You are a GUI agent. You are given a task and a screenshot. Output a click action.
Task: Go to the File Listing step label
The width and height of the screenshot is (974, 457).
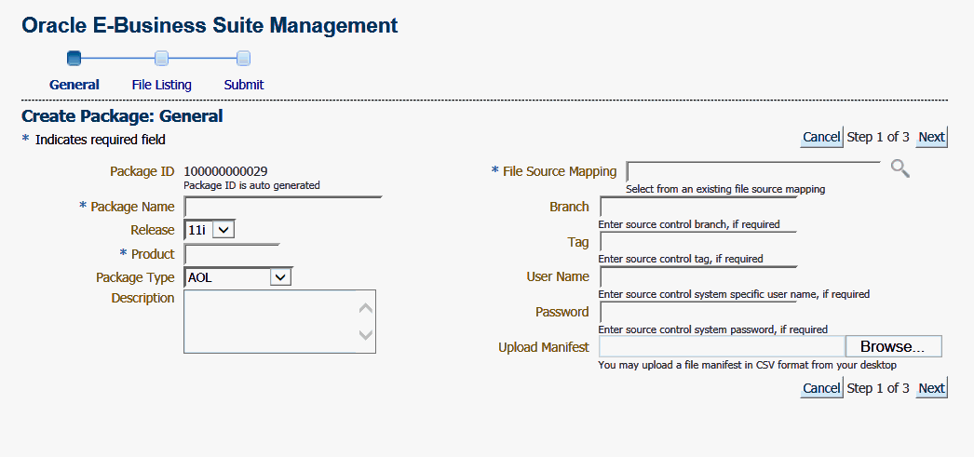coord(161,85)
